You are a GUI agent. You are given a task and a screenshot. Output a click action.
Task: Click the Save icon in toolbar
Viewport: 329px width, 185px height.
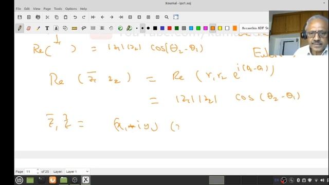point(20,17)
